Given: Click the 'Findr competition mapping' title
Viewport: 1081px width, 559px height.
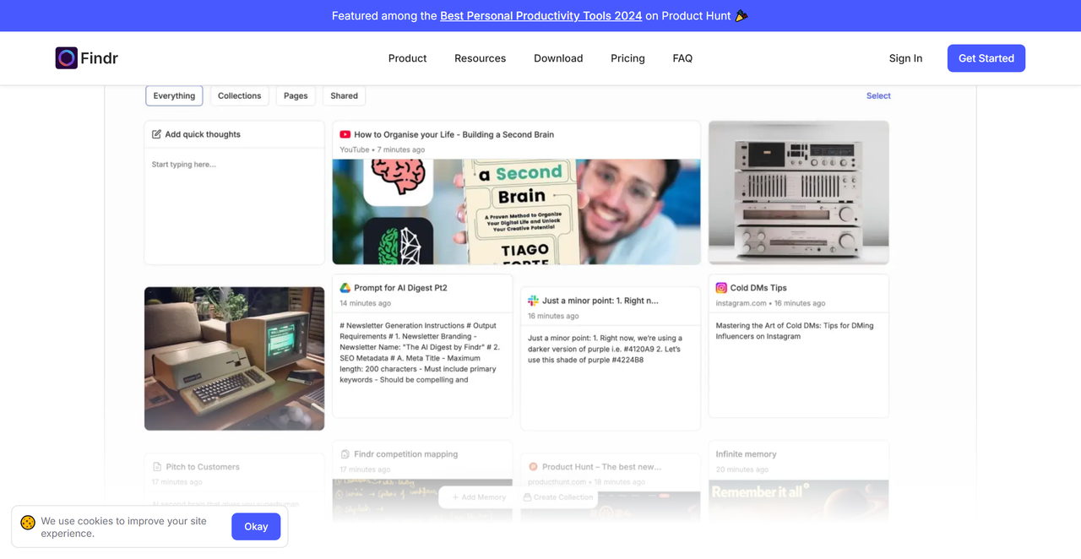Looking at the screenshot, I should click(405, 454).
